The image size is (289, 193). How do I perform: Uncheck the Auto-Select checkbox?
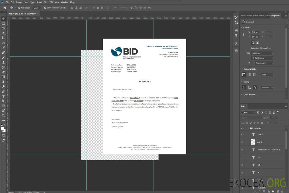(x=19, y=8)
